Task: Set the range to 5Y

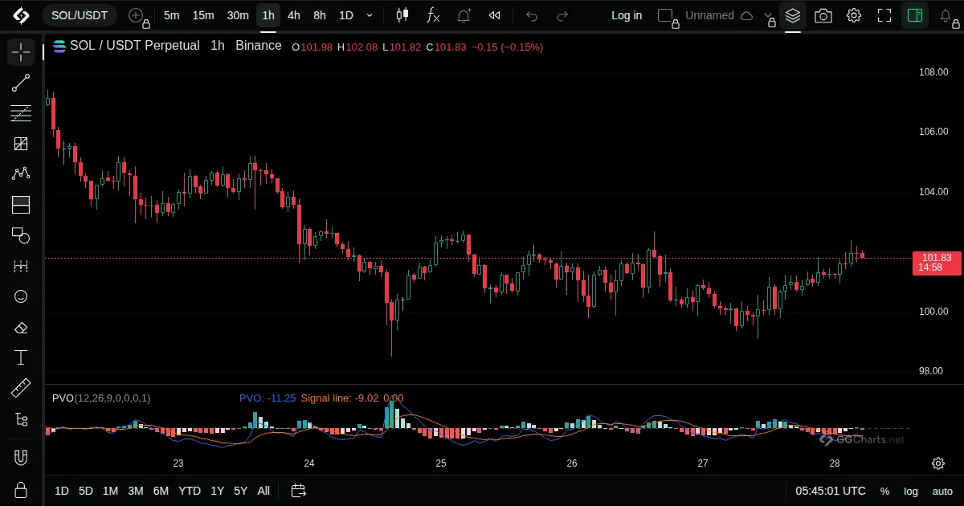Action: click(x=240, y=491)
